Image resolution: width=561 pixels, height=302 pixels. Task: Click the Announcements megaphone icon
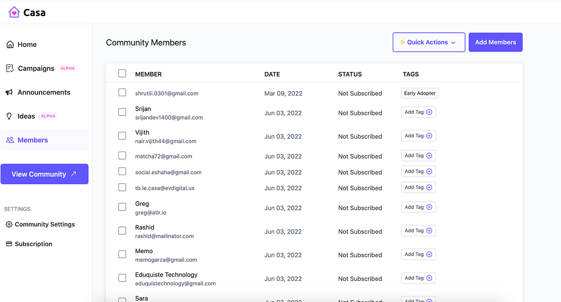[x=10, y=93]
